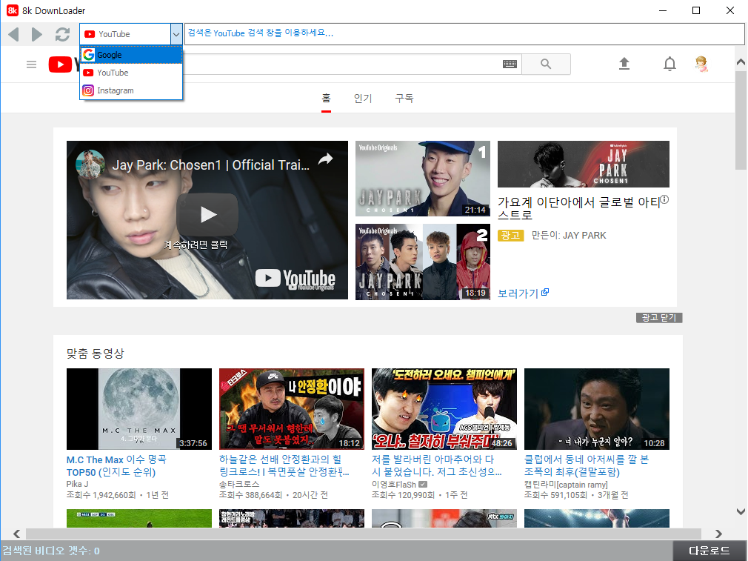Click the virtual keyboard icon in search box
Screen dimensions: 748x561
(510, 64)
